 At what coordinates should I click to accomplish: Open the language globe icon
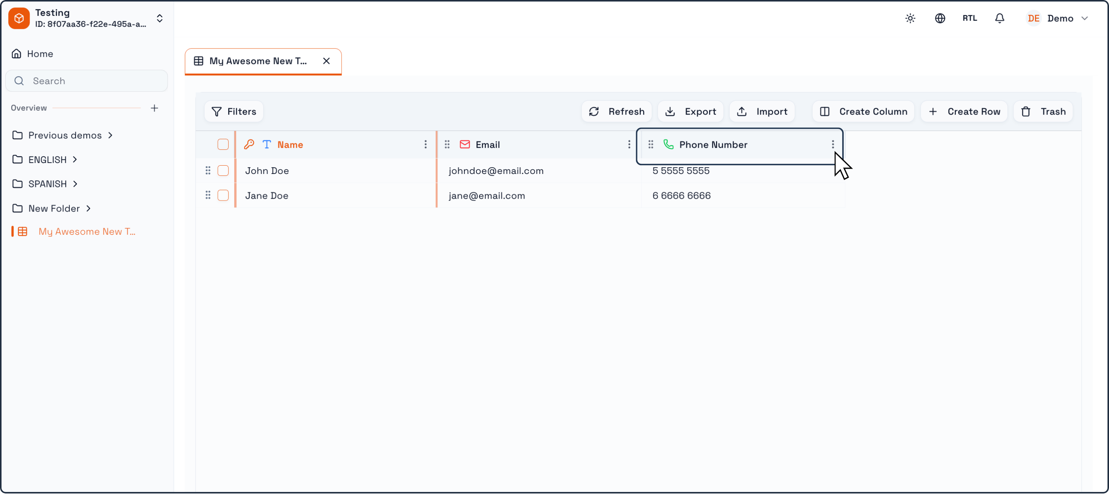tap(940, 18)
